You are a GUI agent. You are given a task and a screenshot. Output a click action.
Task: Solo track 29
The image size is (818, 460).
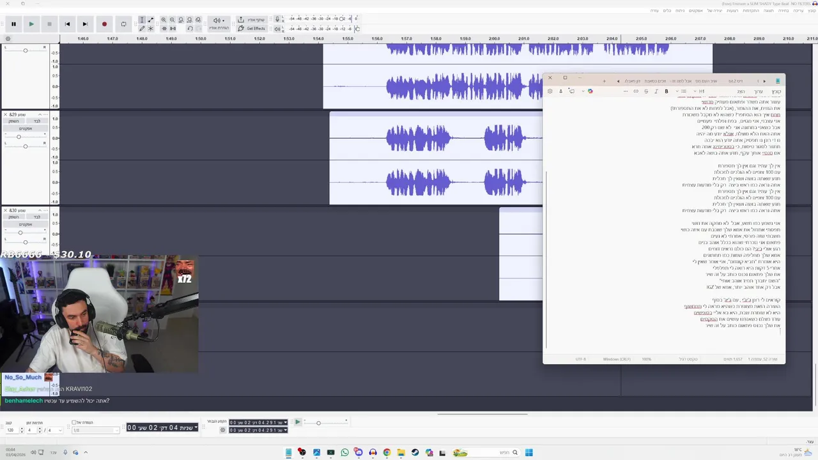tap(37, 121)
